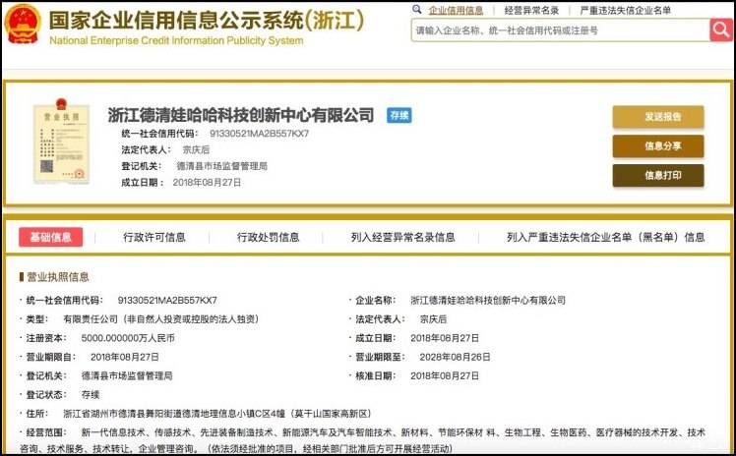Click the 经营范围 description text
Screen dimensions: 736x456
point(363,440)
